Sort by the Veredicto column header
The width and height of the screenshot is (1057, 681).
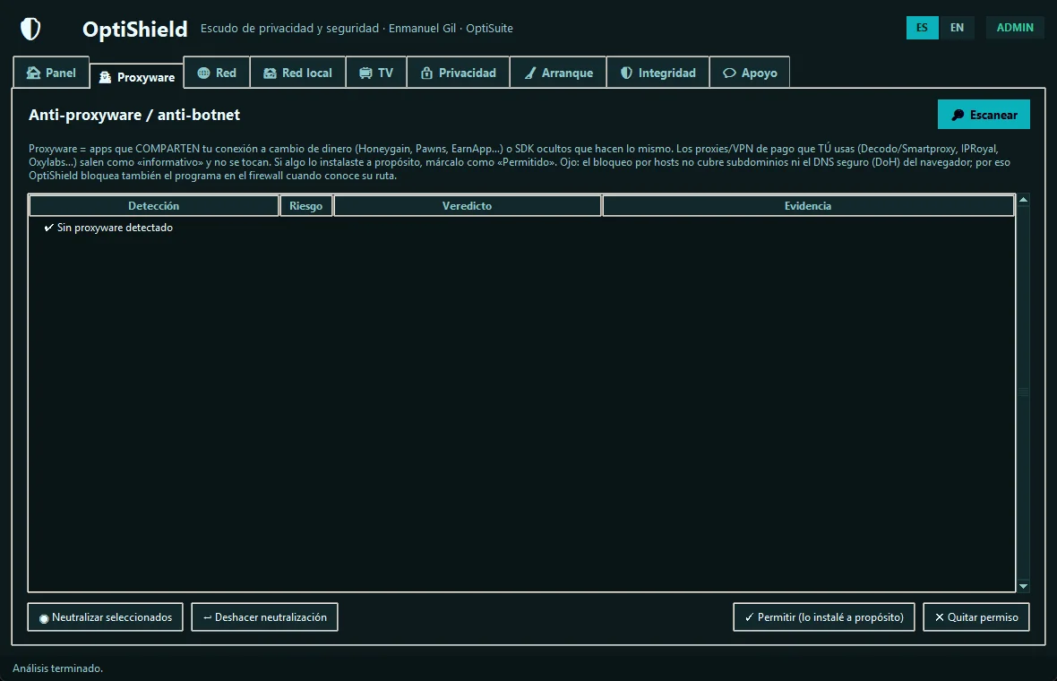tap(468, 206)
